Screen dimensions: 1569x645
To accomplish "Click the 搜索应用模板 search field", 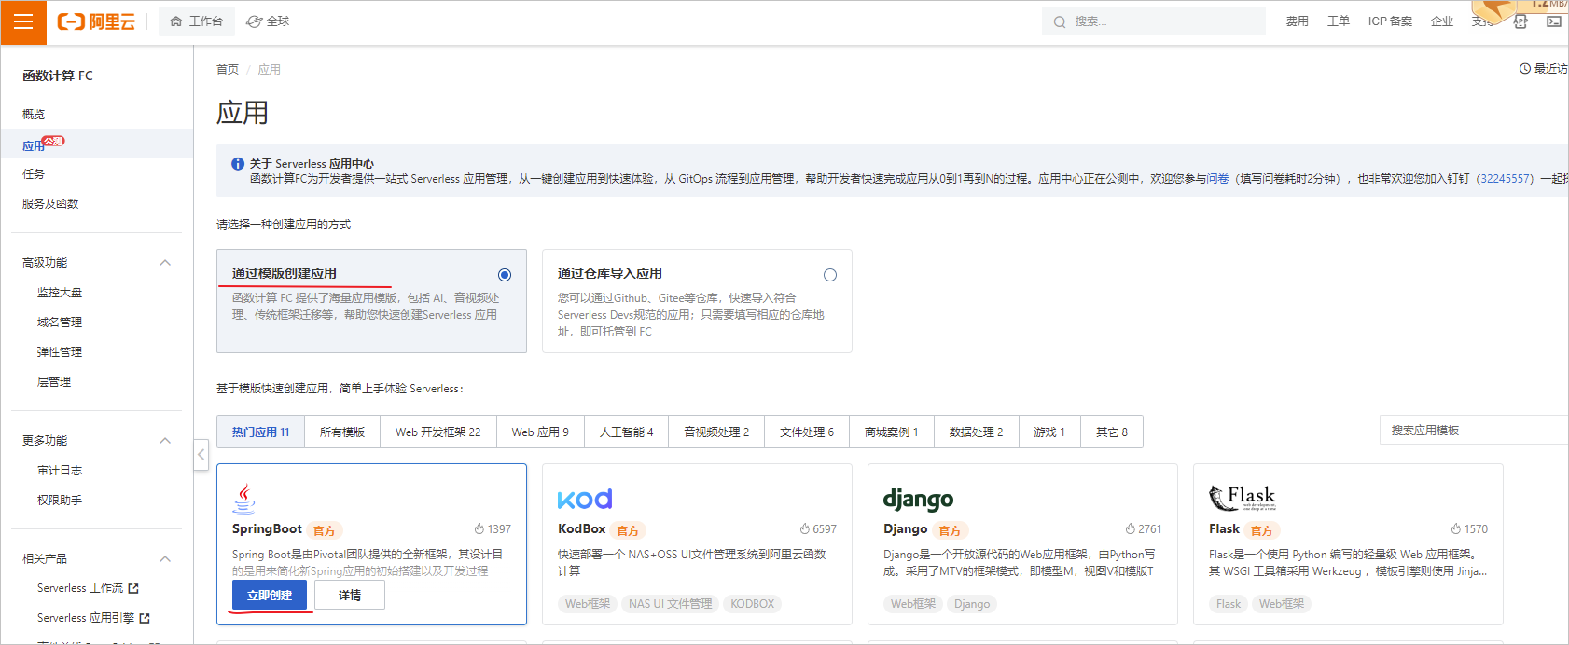I will point(1474,431).
